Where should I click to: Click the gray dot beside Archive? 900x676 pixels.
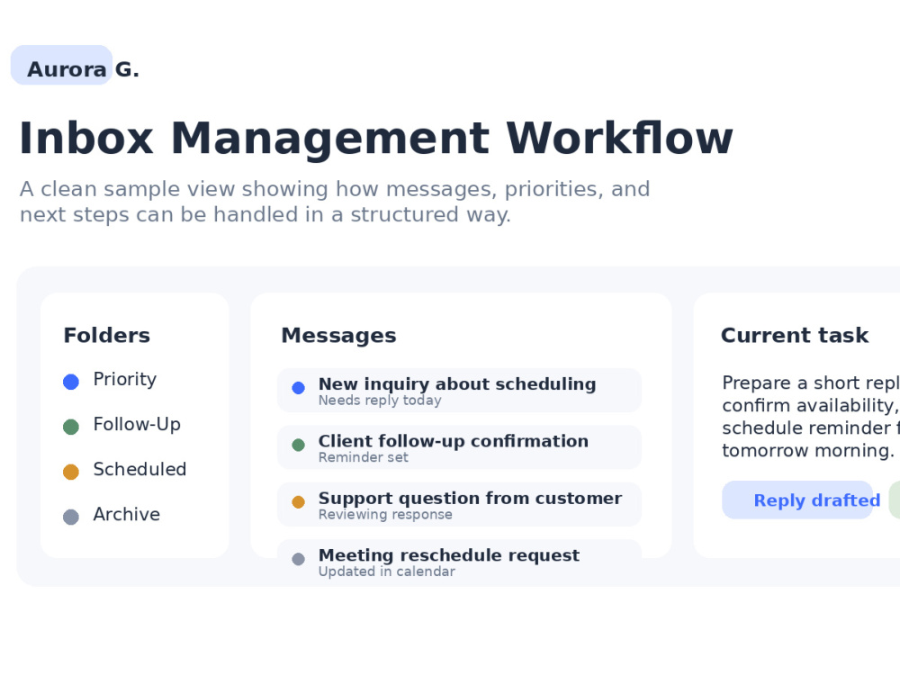coord(70,517)
